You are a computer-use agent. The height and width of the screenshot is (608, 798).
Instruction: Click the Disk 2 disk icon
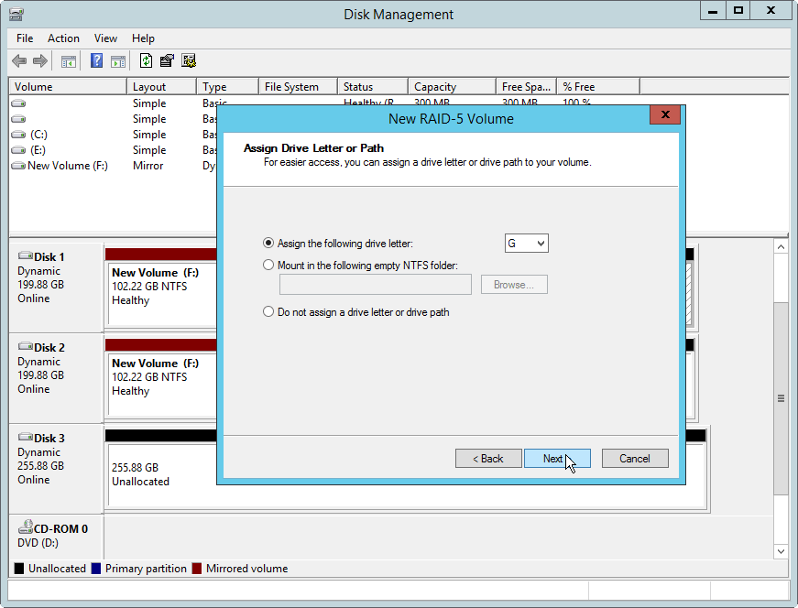26,346
